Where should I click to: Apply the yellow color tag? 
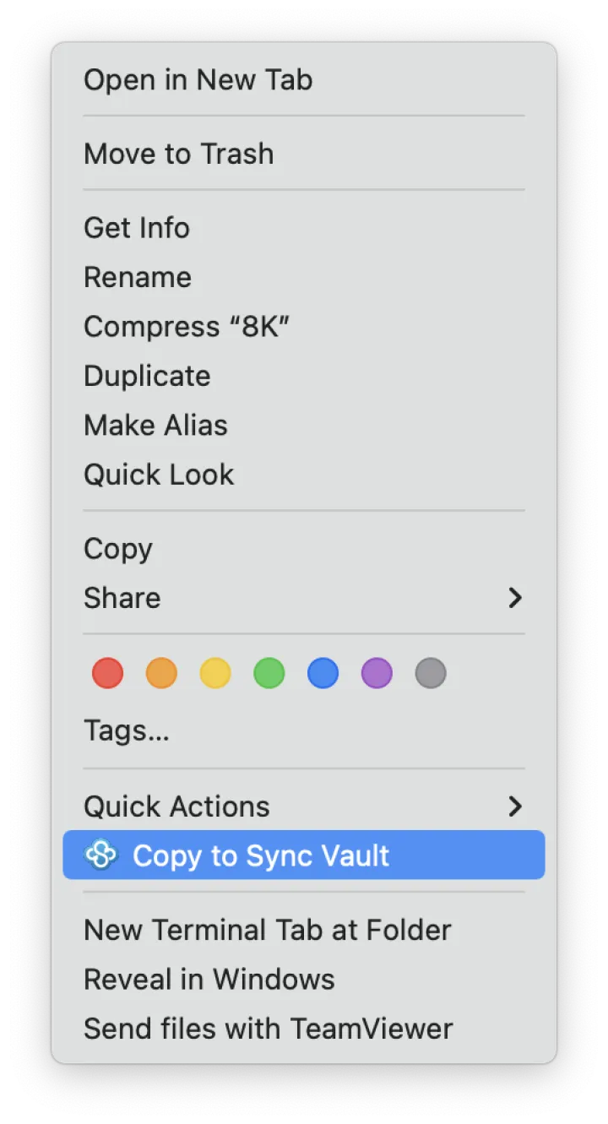(215, 674)
